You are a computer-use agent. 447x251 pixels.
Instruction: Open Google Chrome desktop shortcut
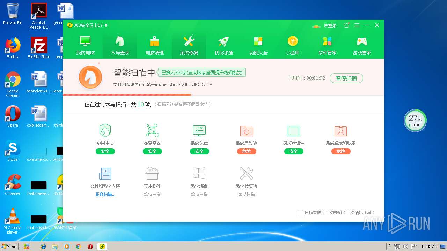tap(13, 85)
